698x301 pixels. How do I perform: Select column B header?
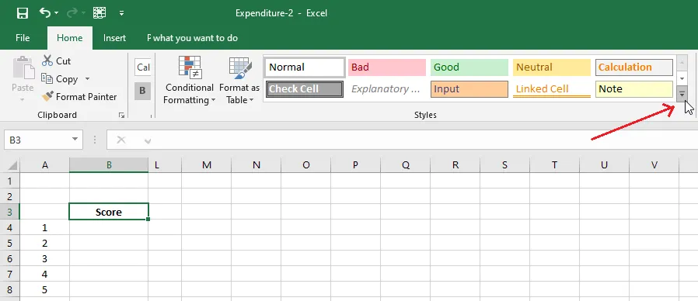pyautogui.click(x=109, y=165)
